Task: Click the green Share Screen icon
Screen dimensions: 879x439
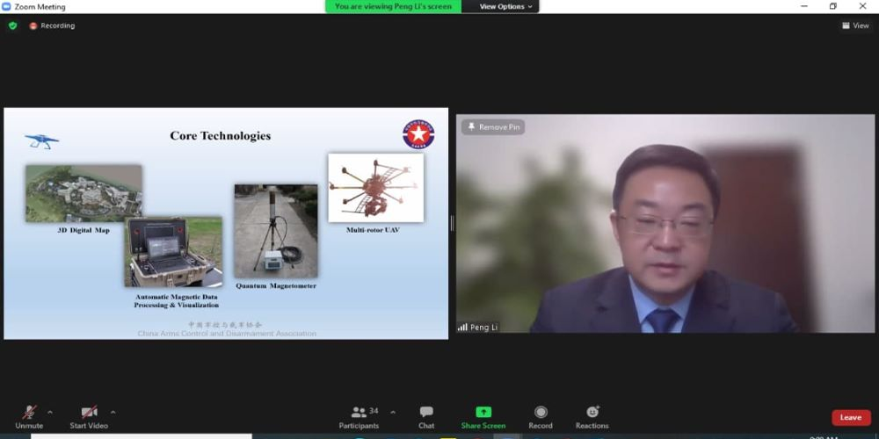Action: coord(483,412)
